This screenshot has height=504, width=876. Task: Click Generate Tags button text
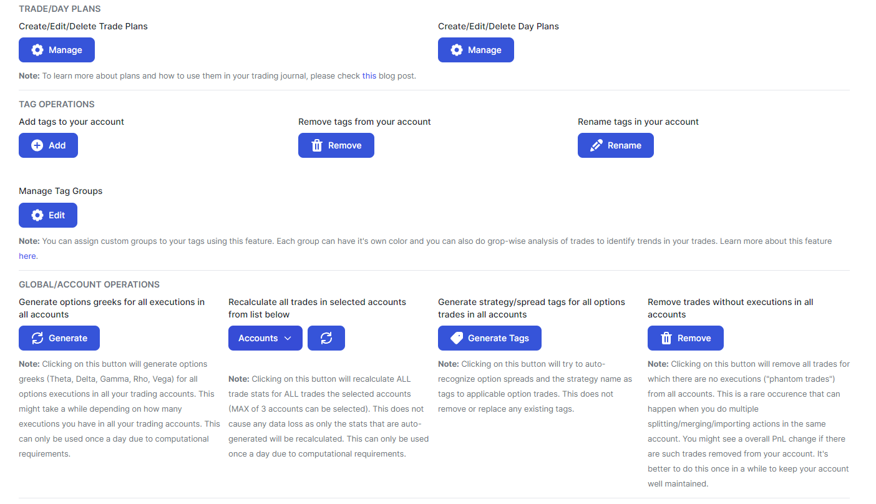[499, 338]
